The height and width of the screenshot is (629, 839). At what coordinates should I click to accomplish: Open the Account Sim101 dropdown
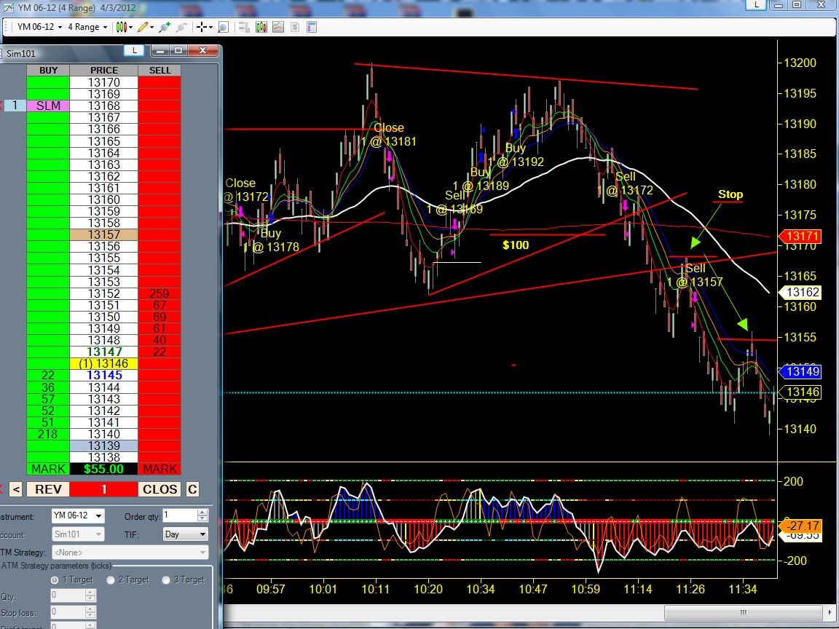pyautogui.click(x=78, y=534)
